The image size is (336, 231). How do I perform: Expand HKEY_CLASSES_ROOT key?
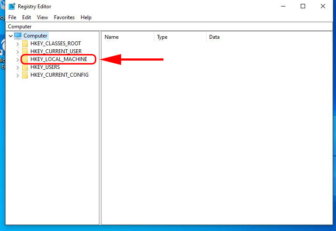(17, 44)
